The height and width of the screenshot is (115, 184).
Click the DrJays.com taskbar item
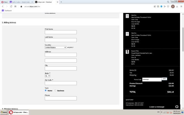tap(18, 112)
